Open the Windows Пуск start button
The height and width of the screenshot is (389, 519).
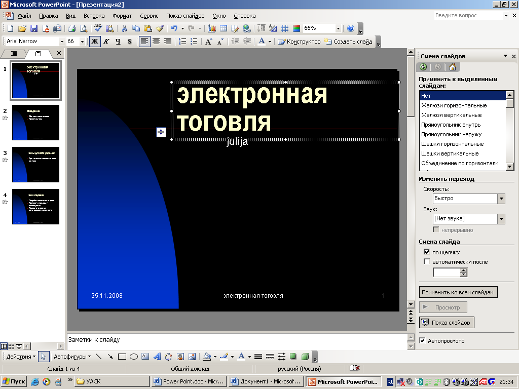pyautogui.click(x=14, y=381)
